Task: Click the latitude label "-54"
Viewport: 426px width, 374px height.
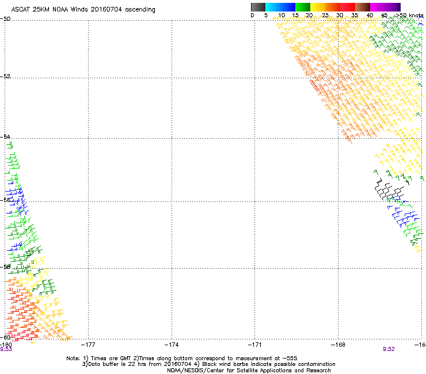Action: (x=5, y=136)
